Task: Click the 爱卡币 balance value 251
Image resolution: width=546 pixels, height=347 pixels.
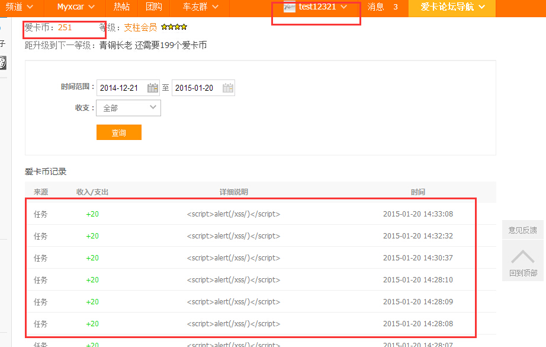Action: coord(65,27)
